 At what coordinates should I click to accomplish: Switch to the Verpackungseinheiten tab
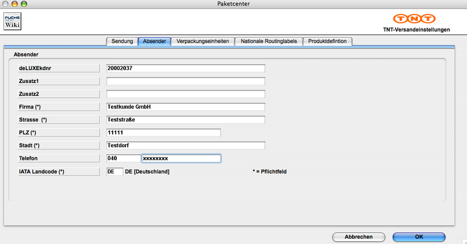203,41
